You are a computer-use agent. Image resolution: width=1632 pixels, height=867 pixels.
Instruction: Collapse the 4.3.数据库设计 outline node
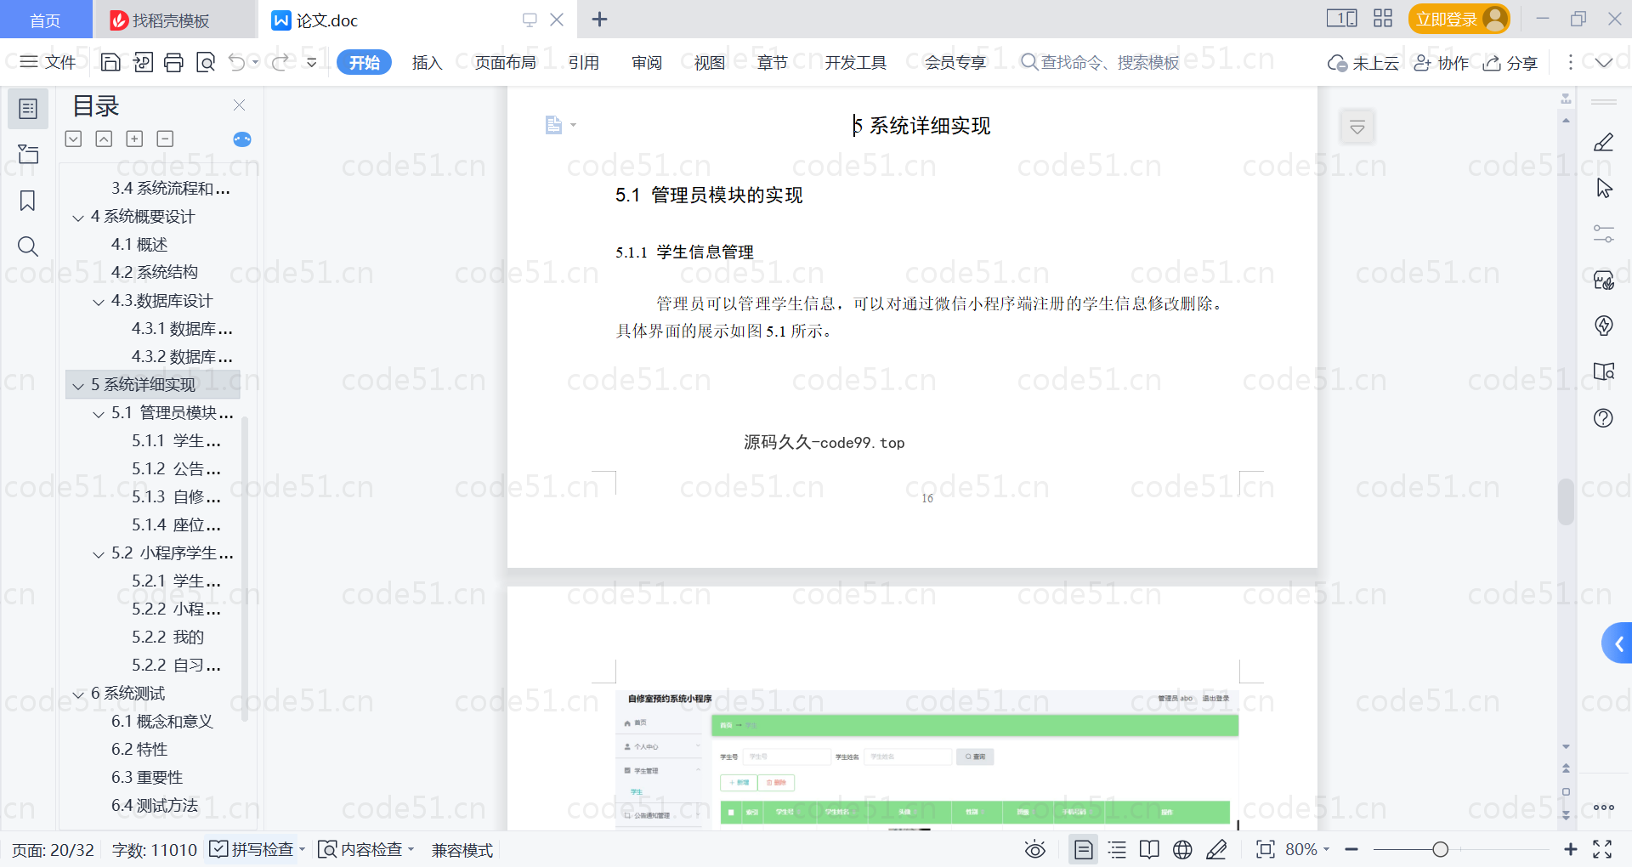99,302
